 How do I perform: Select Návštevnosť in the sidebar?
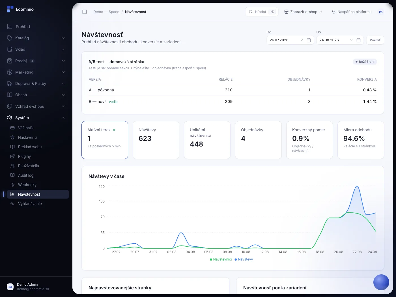(38, 194)
